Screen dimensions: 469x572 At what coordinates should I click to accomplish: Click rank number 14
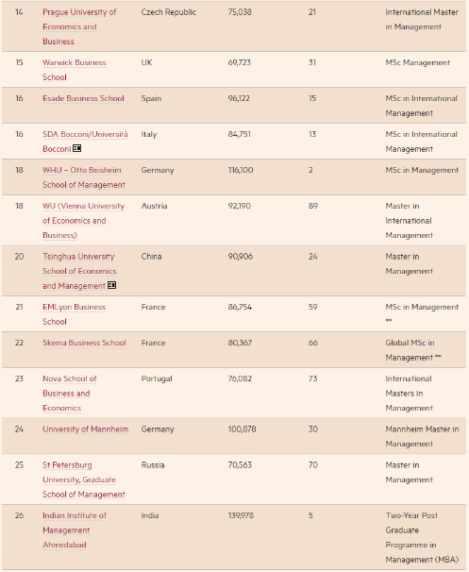point(19,12)
